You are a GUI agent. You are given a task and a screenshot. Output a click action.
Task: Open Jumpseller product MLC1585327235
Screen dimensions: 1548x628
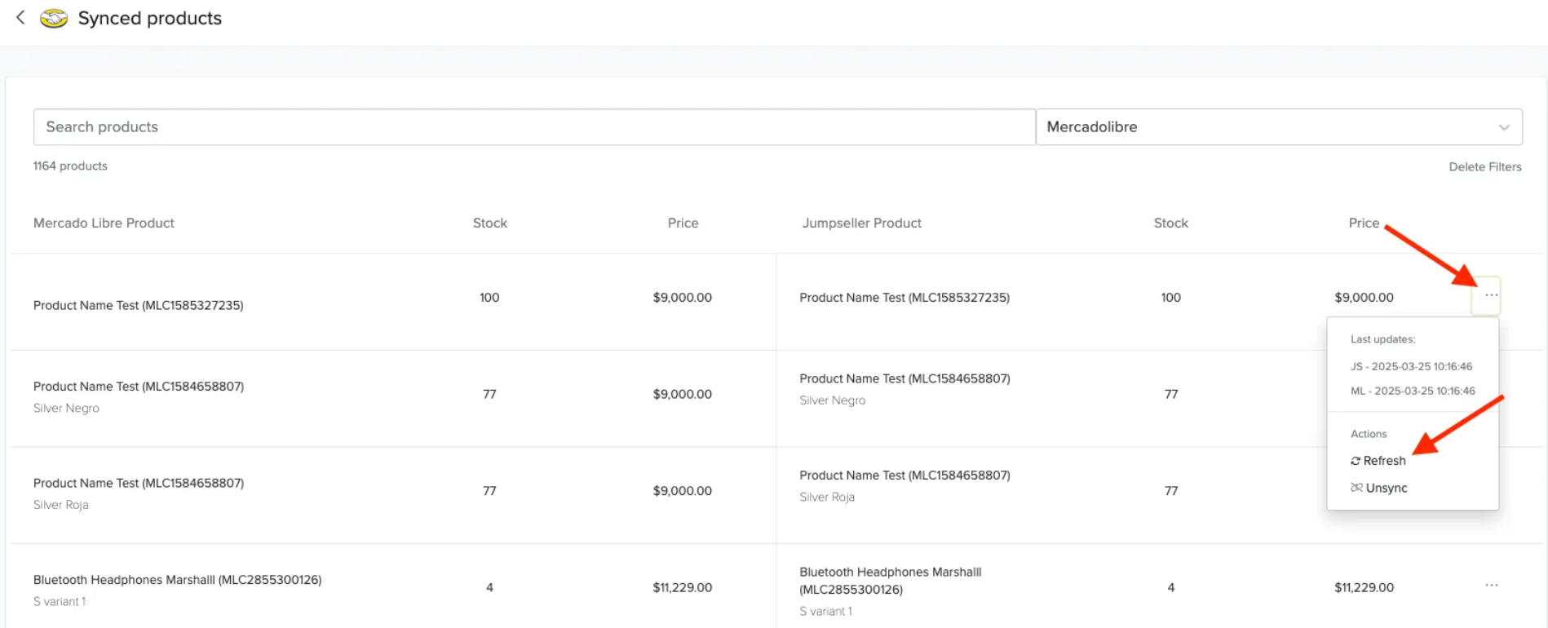904,298
